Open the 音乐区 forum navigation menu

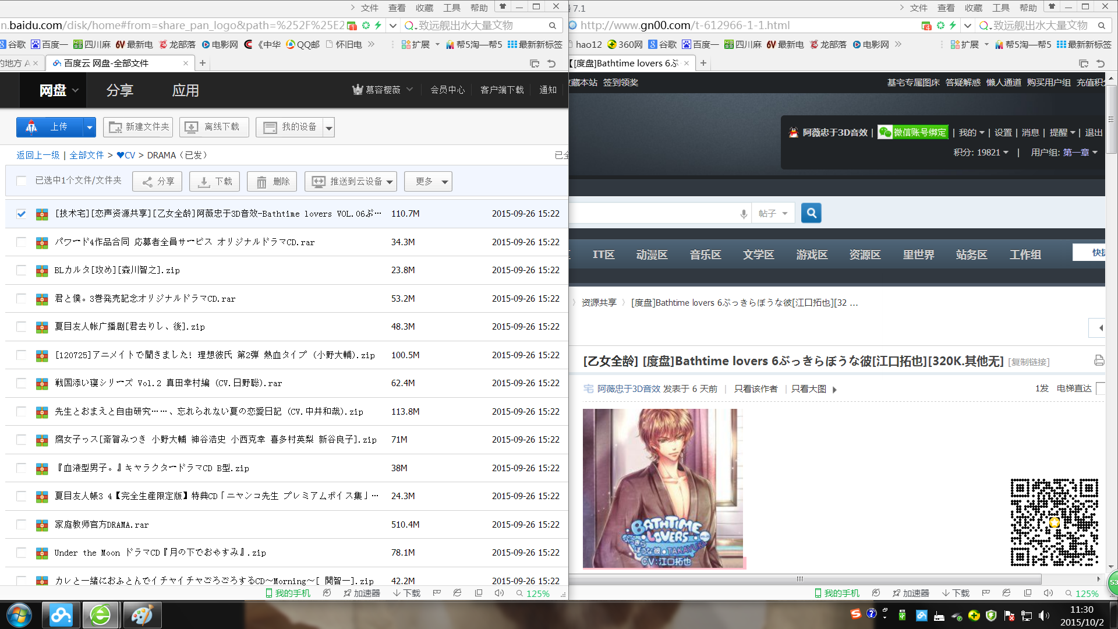click(705, 255)
